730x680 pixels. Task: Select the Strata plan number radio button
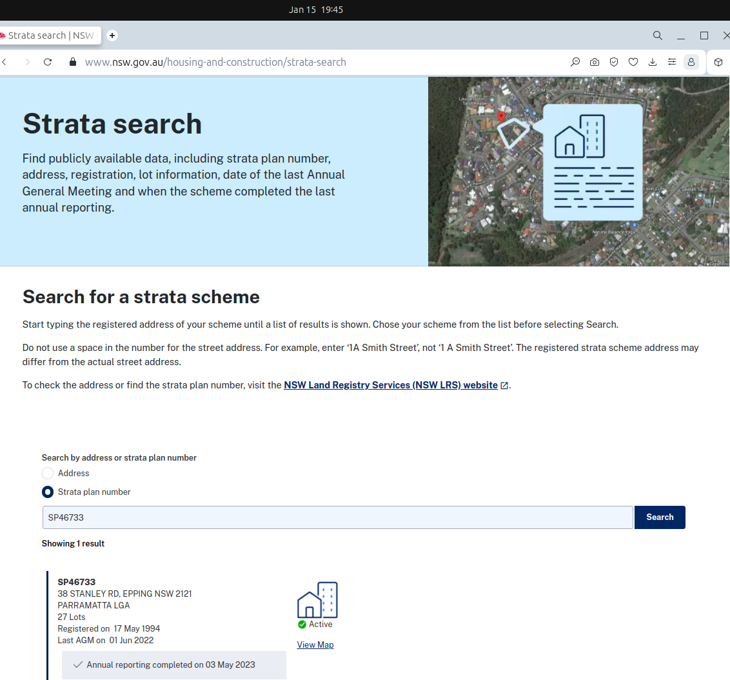click(48, 492)
